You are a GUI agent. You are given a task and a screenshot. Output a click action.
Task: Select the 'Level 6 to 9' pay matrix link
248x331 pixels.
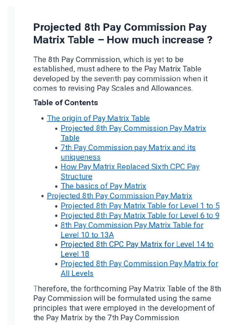(140, 215)
